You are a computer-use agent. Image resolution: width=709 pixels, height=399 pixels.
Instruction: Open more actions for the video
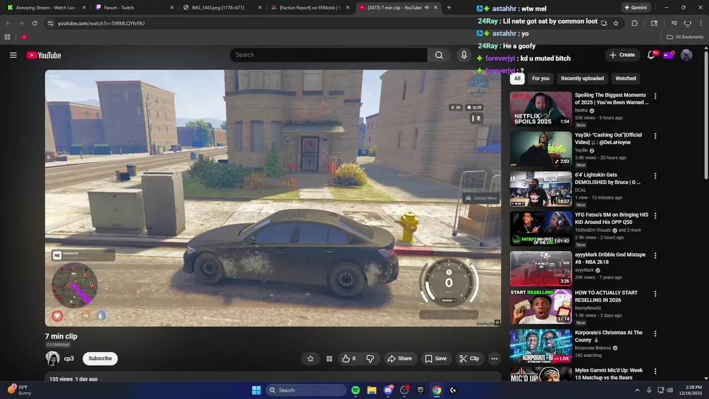(x=494, y=359)
